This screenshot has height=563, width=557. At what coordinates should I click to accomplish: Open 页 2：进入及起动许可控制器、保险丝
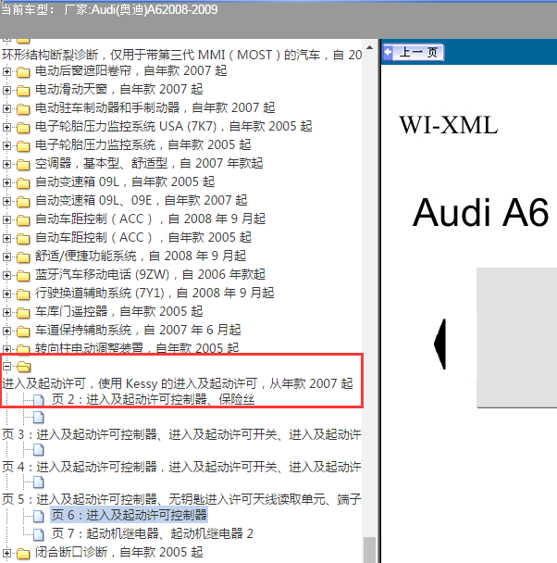154,399
